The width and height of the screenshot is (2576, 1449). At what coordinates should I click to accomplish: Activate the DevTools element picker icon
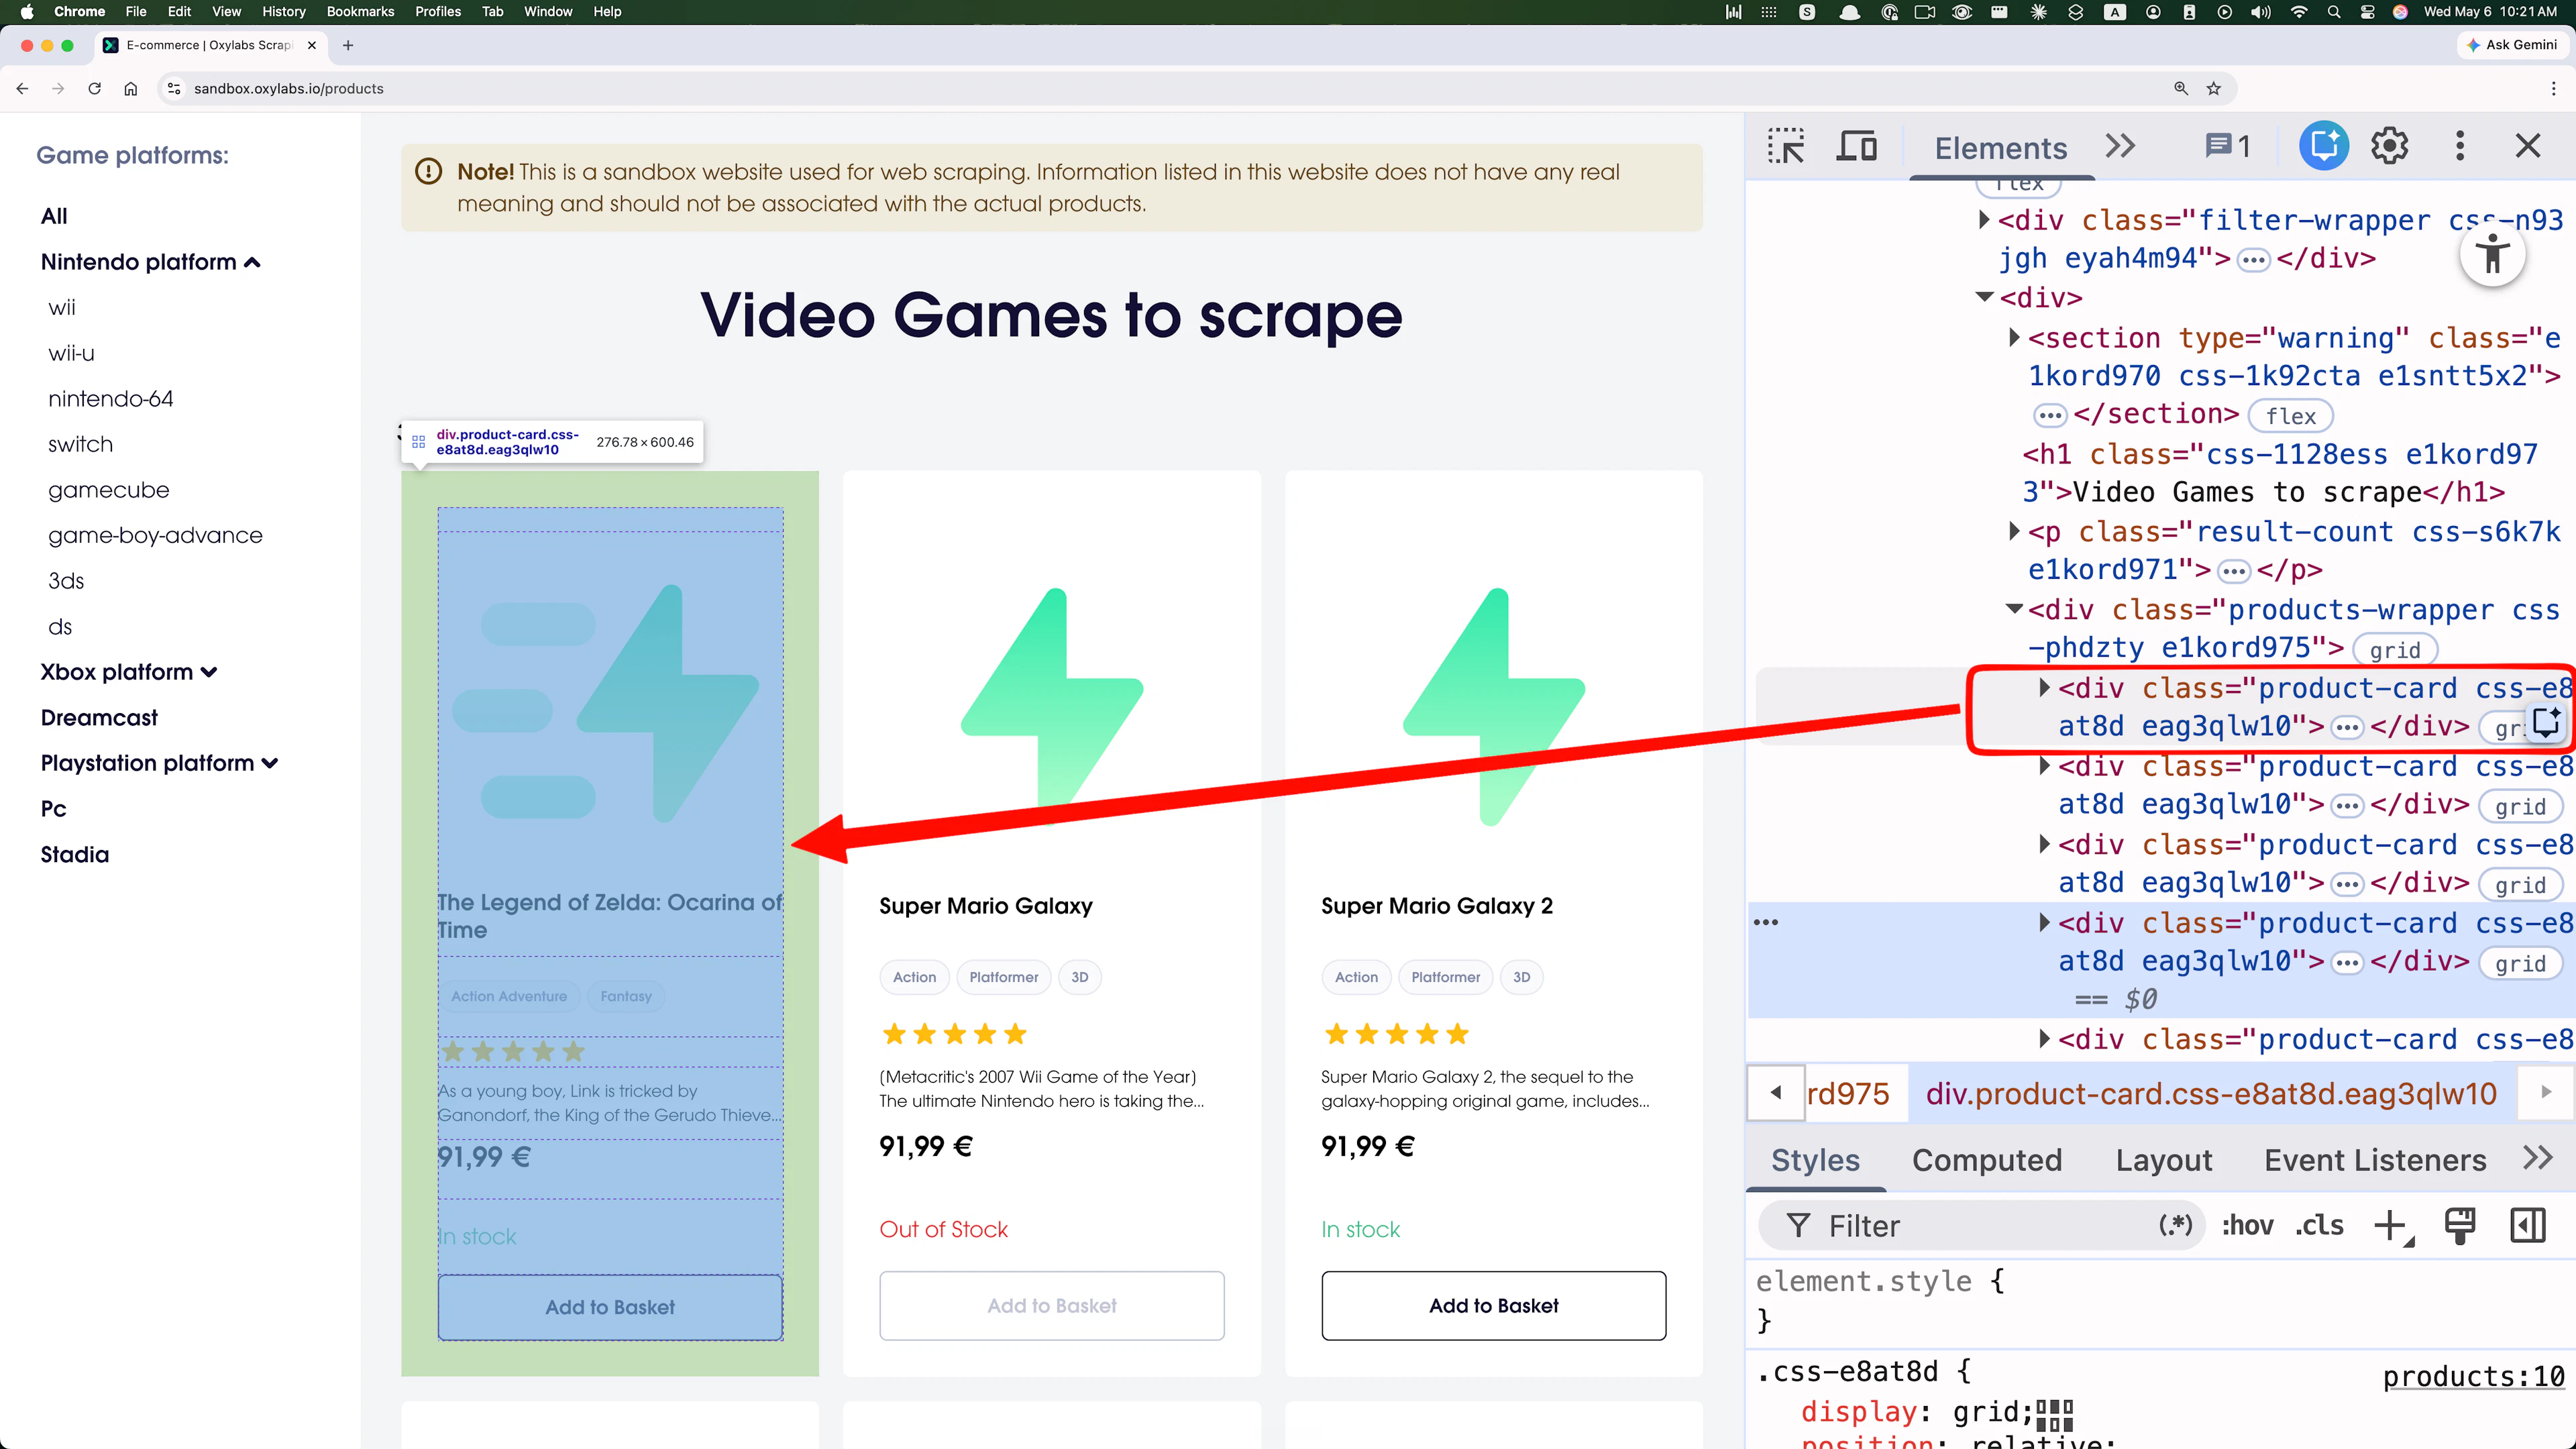pyautogui.click(x=1785, y=147)
